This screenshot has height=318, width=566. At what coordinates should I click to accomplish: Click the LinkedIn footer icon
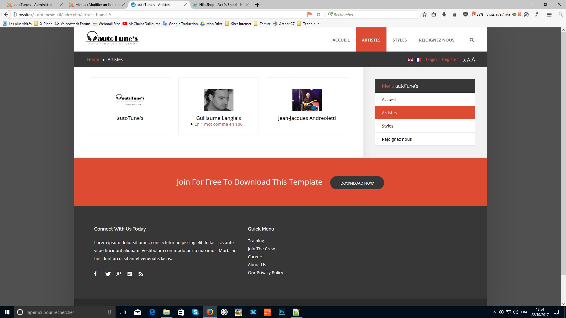coord(130,274)
